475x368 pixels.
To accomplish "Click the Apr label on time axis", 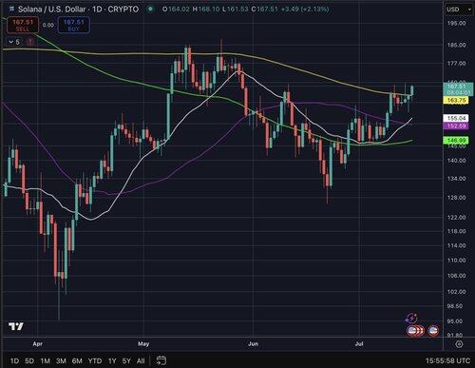I will pyautogui.click(x=37, y=344).
